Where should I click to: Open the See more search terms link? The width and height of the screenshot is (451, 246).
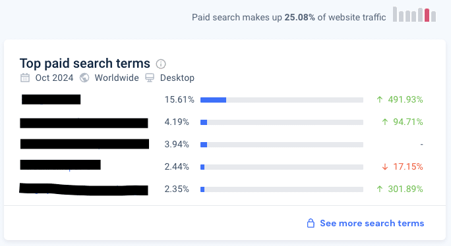[x=372, y=223]
